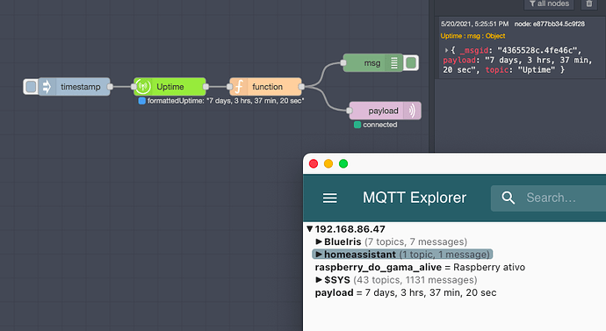Click the Uptime : msg : Object debug label
606x331 pixels.
coord(473,36)
